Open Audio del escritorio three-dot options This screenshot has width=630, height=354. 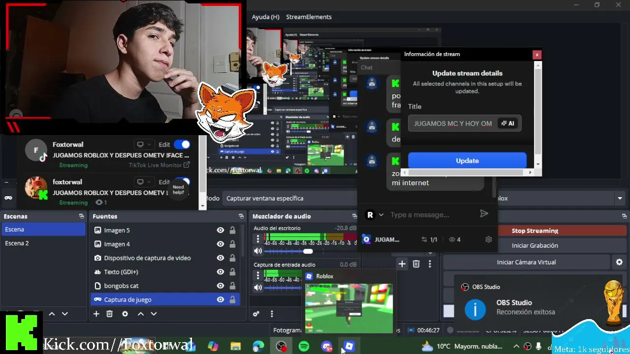pos(257,239)
